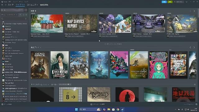Click add new shelf link
Viewport: 199px width, 112px height.
point(113,44)
